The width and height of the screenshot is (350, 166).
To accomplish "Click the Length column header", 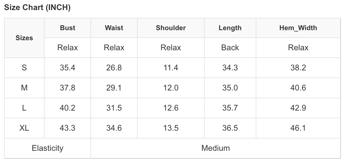I will [x=230, y=28].
